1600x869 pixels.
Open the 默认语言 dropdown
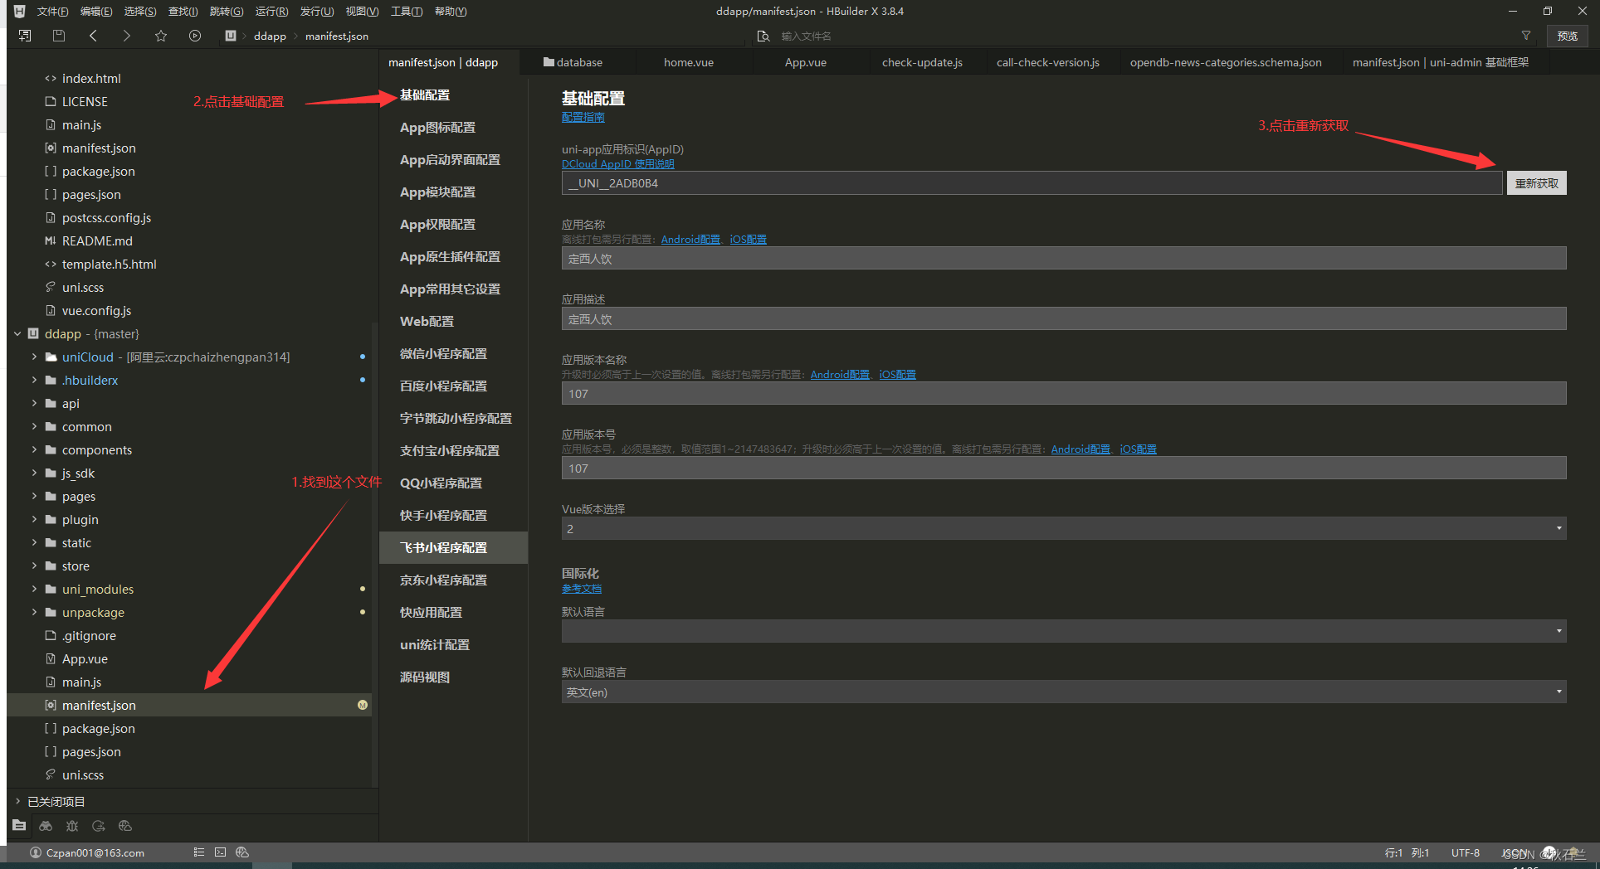pyautogui.click(x=1064, y=631)
